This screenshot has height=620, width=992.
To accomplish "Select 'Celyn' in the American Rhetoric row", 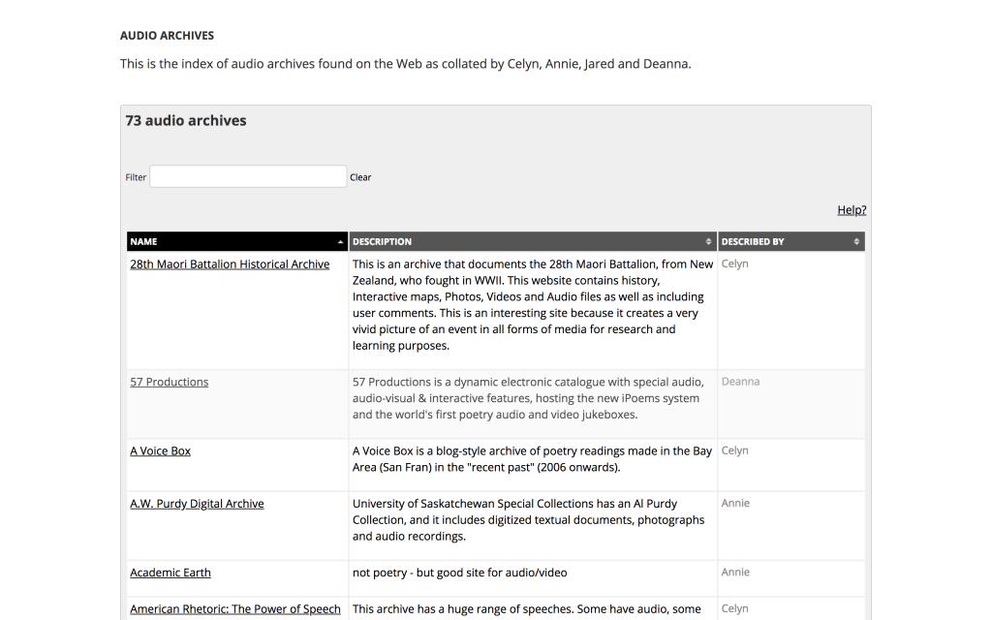I will [x=734, y=608].
